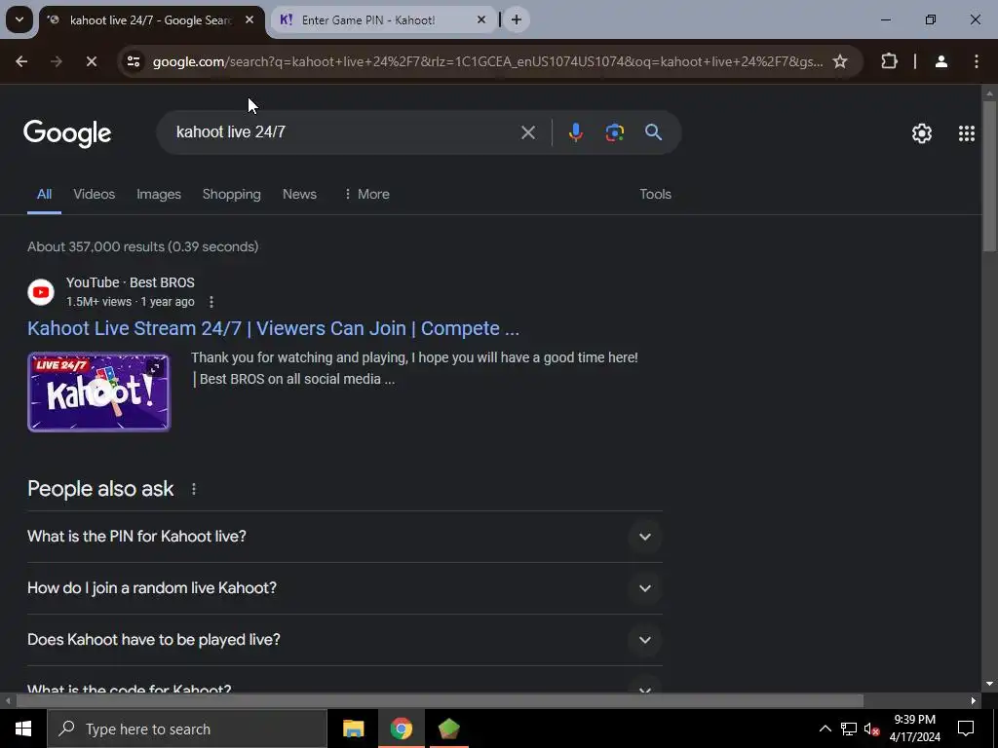998x748 pixels.
Task: Open Google quick settings gear
Action: point(922,132)
